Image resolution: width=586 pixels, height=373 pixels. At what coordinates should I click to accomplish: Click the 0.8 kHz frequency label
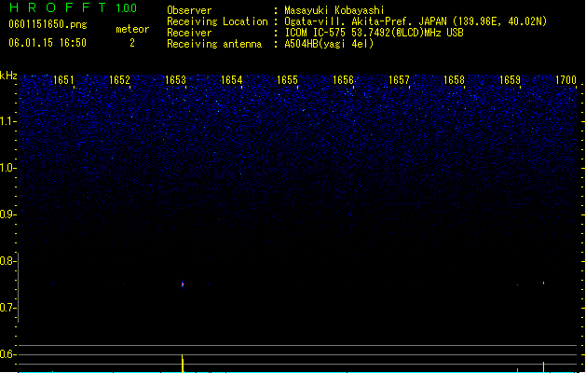pos(7,261)
